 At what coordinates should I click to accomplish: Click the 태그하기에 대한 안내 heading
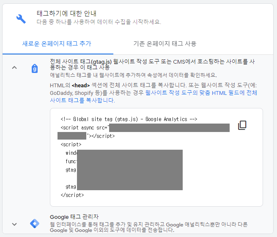(66, 13)
